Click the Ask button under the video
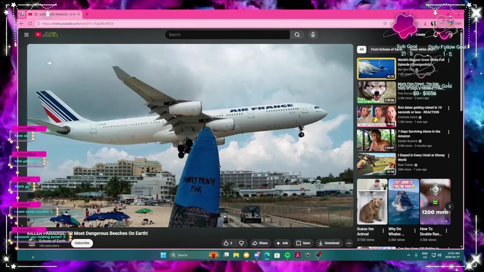 [282, 243]
